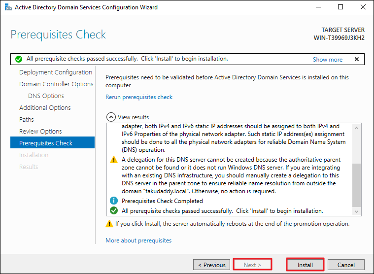
Task: Click the results scrollbar down arrow
Action: pyautogui.click(x=357, y=211)
